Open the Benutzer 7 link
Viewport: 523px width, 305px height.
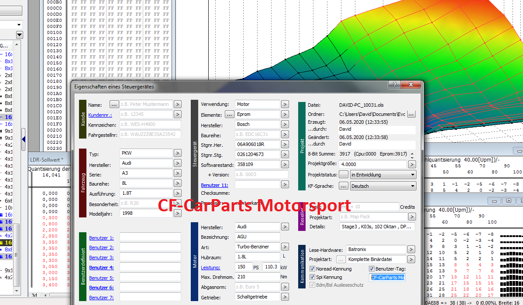(101, 298)
